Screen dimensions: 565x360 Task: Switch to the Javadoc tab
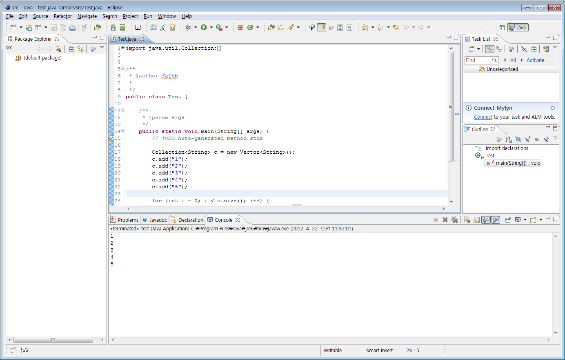155,220
